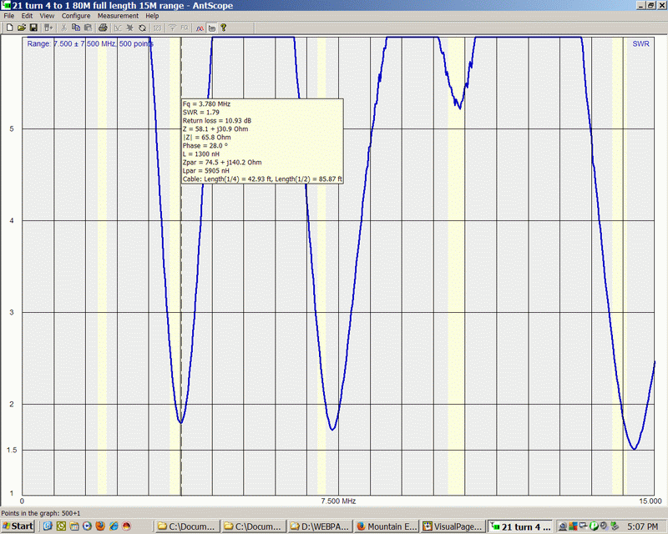Click the circular arrows refresh toolbar icon
Viewport: 668px width, 534px height.
(142, 28)
